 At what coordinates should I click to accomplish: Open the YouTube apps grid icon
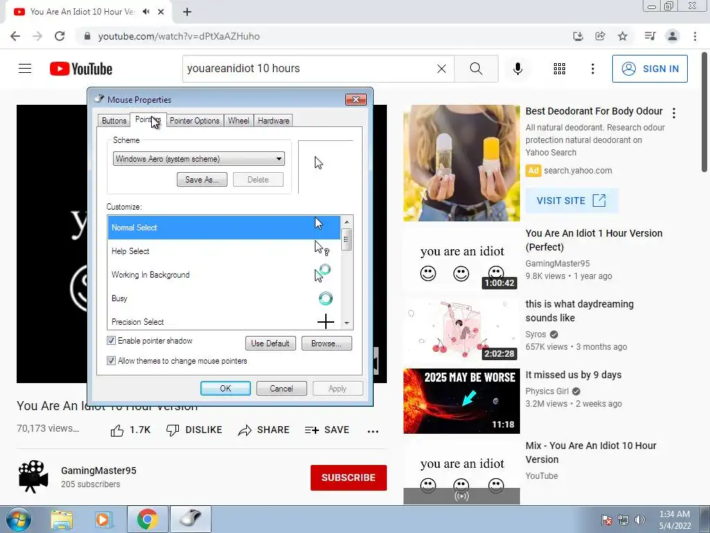[560, 69]
